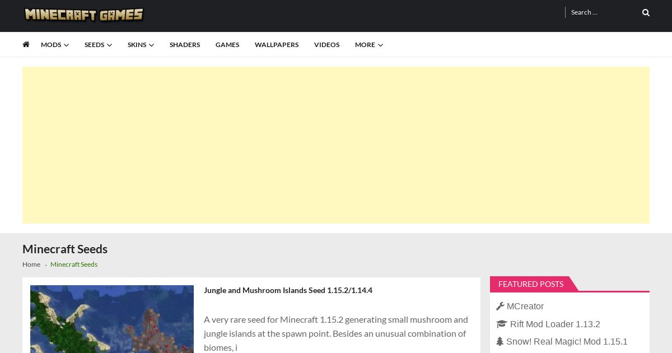Click the Minecraft Seeds breadcrumb
This screenshot has height=353, width=672.
(x=74, y=264)
